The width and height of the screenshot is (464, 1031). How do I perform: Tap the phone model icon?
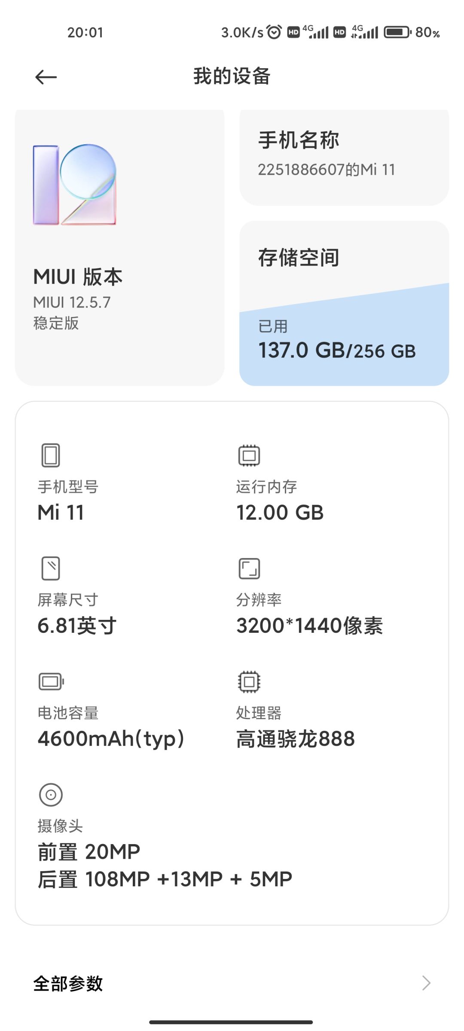click(x=51, y=455)
